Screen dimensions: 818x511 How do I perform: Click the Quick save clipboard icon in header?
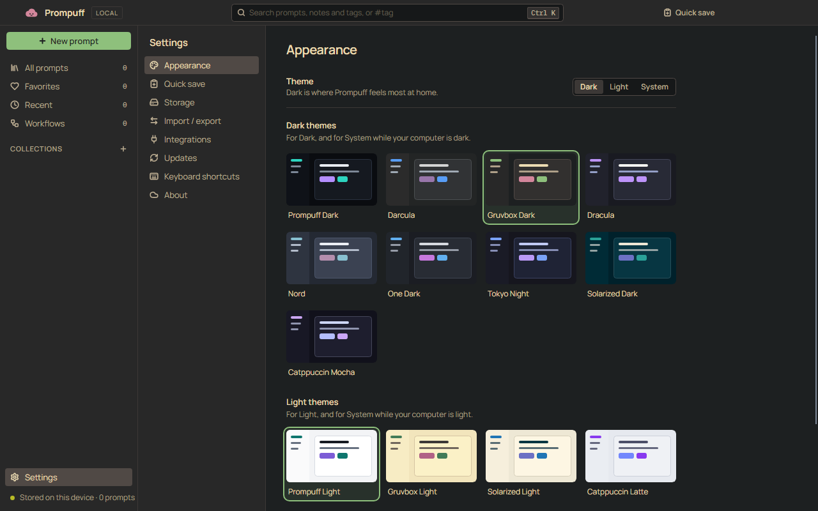tap(667, 13)
